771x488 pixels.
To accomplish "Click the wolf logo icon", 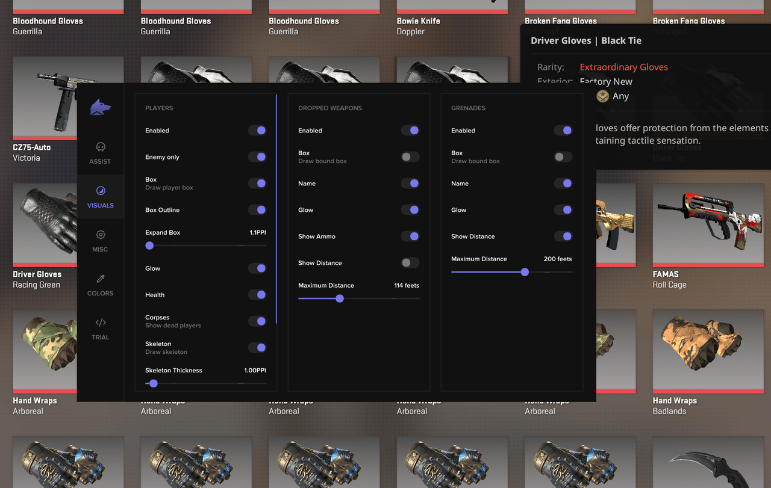I will [100, 107].
